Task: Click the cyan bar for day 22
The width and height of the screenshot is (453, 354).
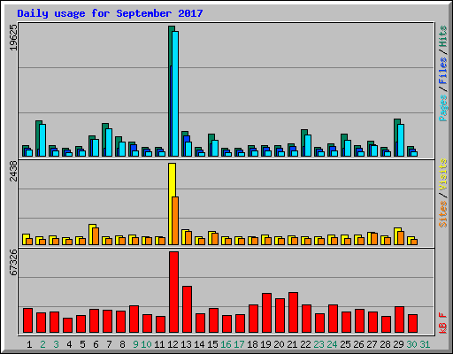Action: pyautogui.click(x=308, y=146)
